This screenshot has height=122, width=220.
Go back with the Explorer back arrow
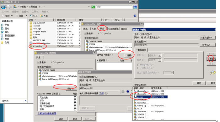point(3,7)
